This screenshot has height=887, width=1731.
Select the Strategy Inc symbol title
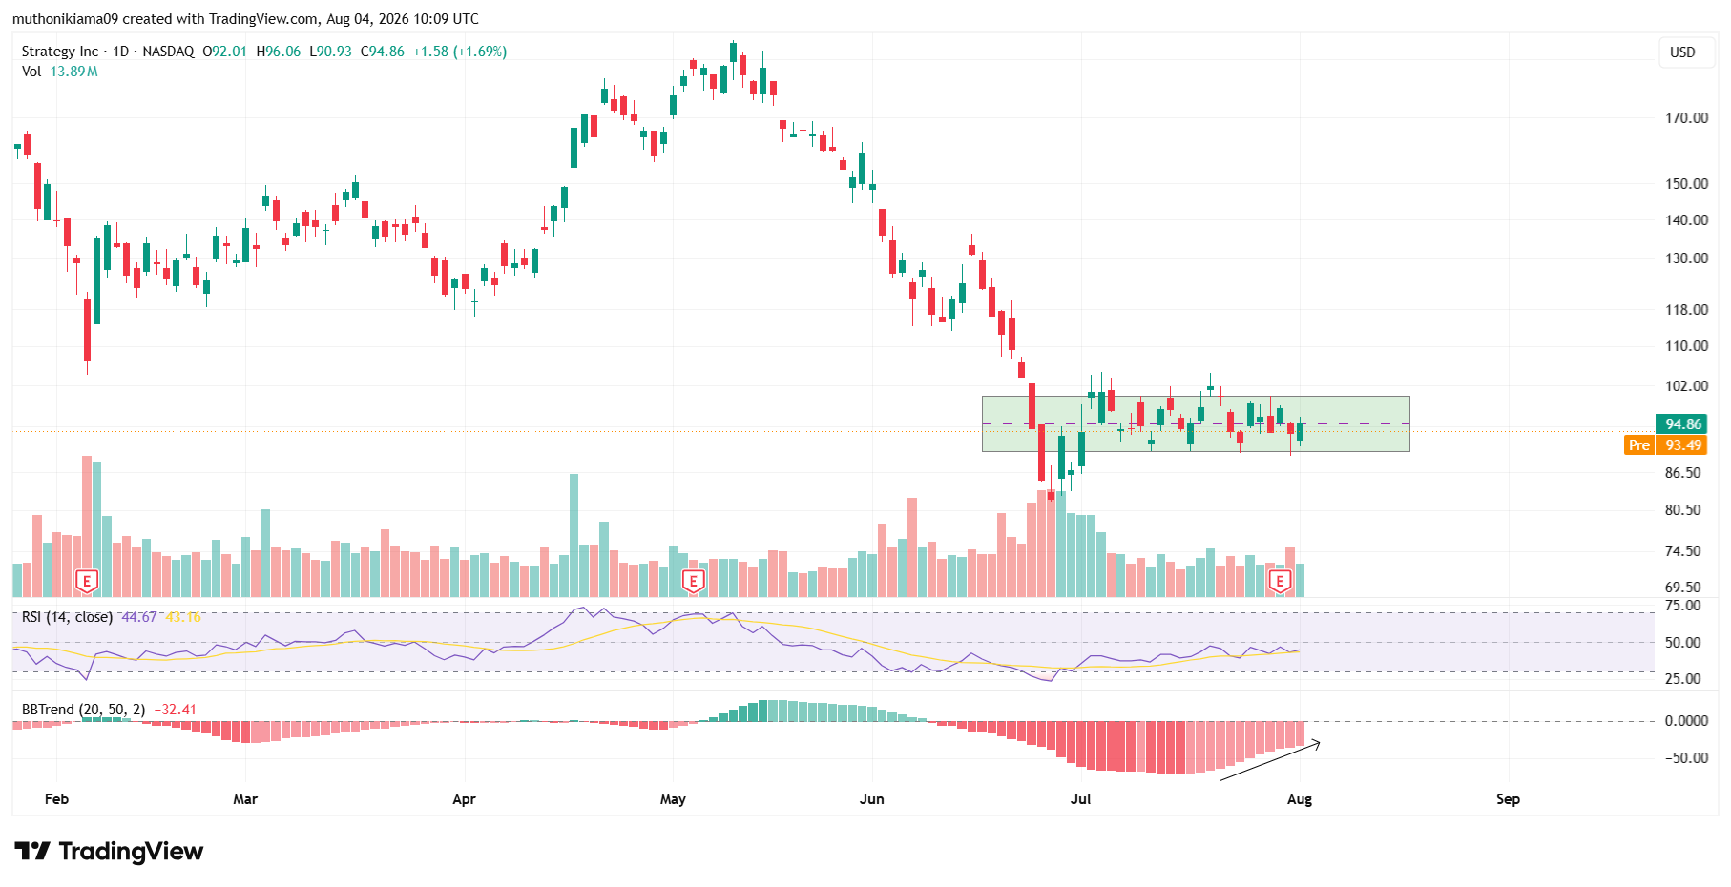[60, 52]
